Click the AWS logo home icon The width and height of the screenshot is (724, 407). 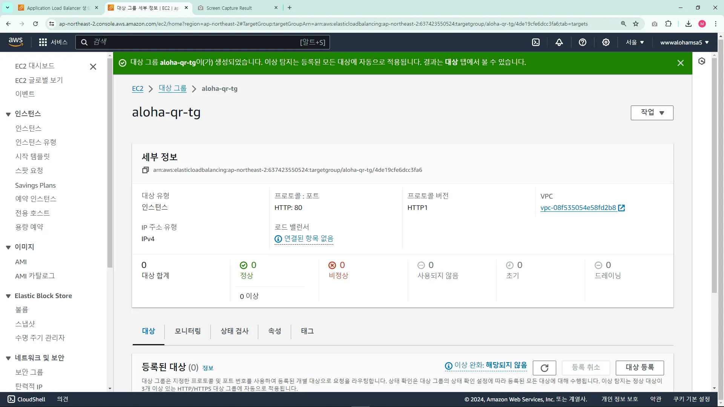tap(15, 42)
